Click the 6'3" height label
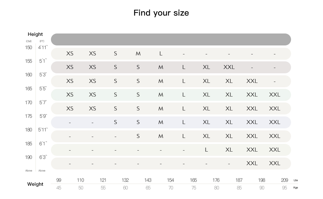This screenshot has height=199, width=323. pos(43,157)
